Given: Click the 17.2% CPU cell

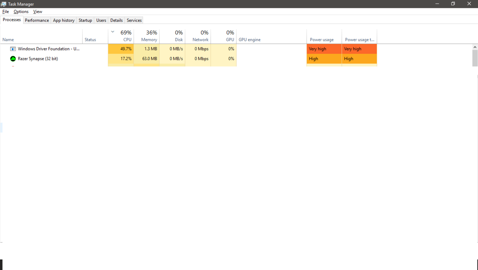Looking at the screenshot, I should 121,59.
